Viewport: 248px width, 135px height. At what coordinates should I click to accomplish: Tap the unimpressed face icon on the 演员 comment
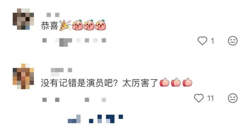click(233, 98)
